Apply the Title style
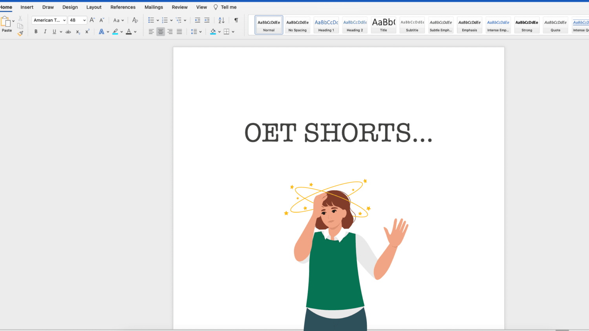589x331 pixels. point(384,25)
